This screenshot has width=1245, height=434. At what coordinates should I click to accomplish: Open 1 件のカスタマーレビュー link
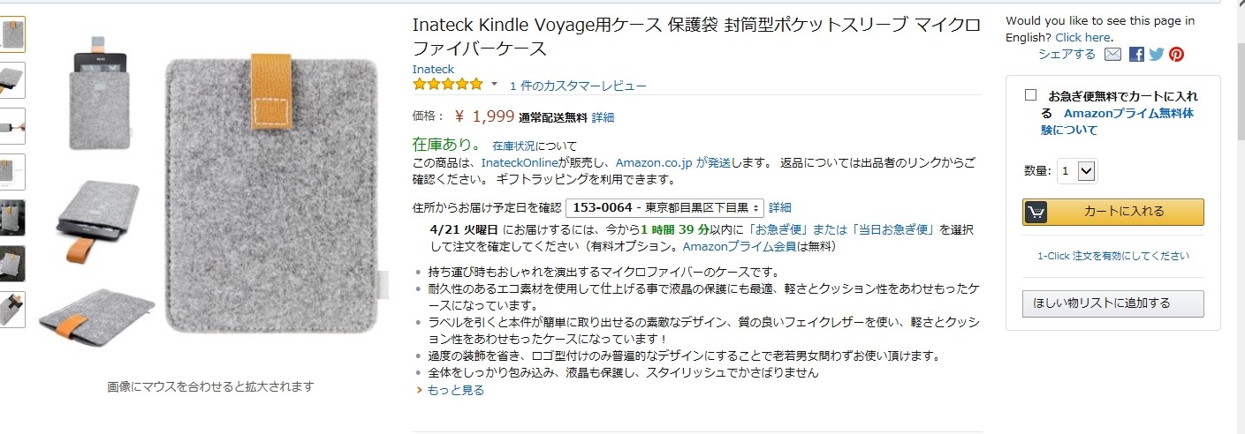[578, 86]
